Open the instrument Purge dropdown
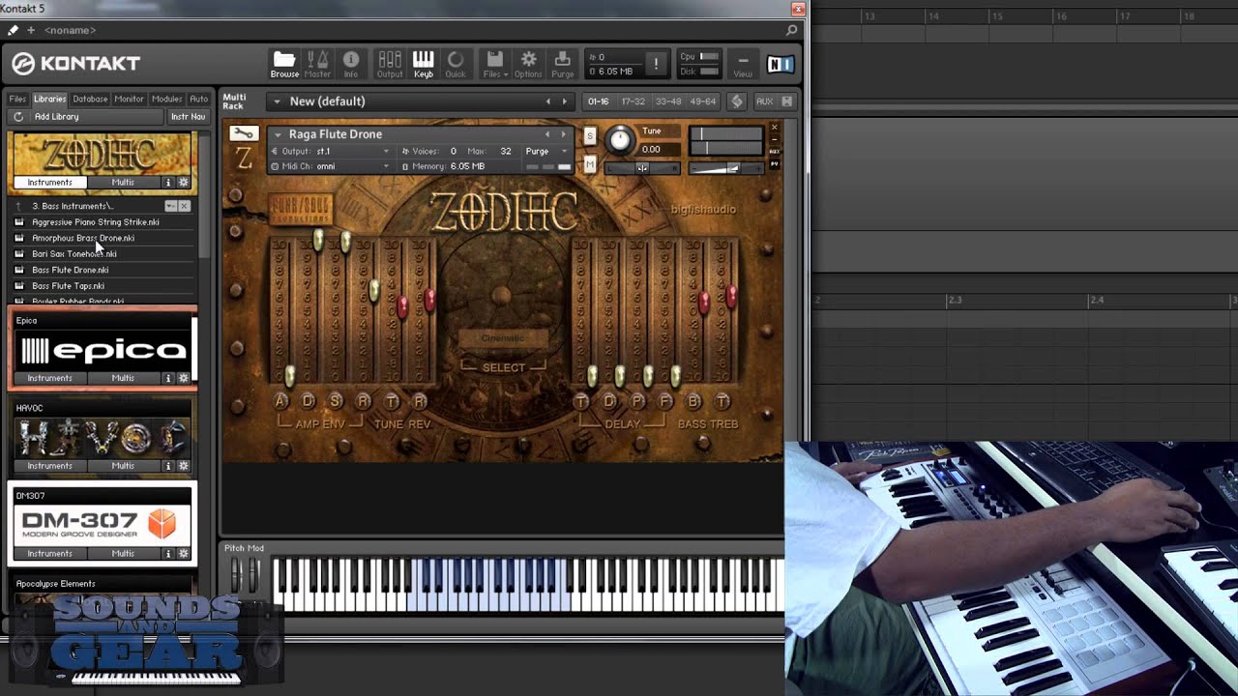1238x696 pixels. pyautogui.click(x=547, y=152)
